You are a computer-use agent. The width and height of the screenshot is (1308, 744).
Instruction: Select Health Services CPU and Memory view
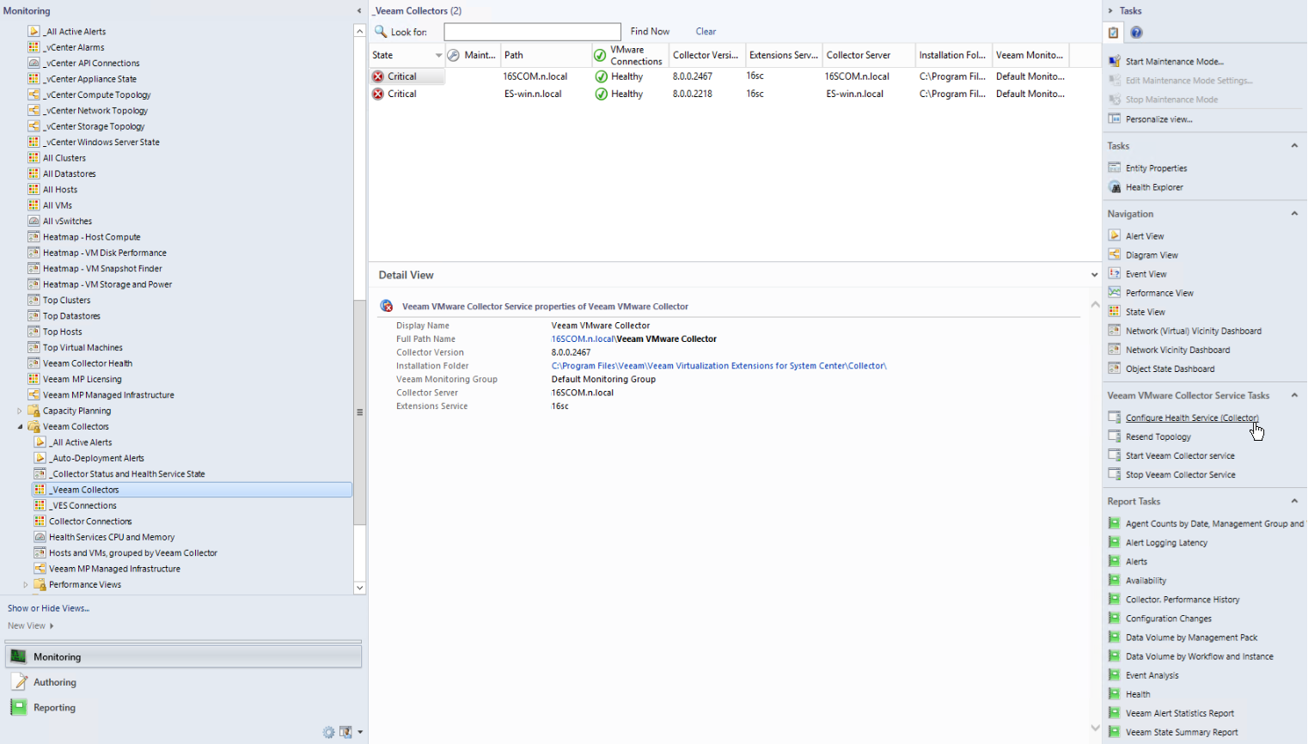coord(112,537)
